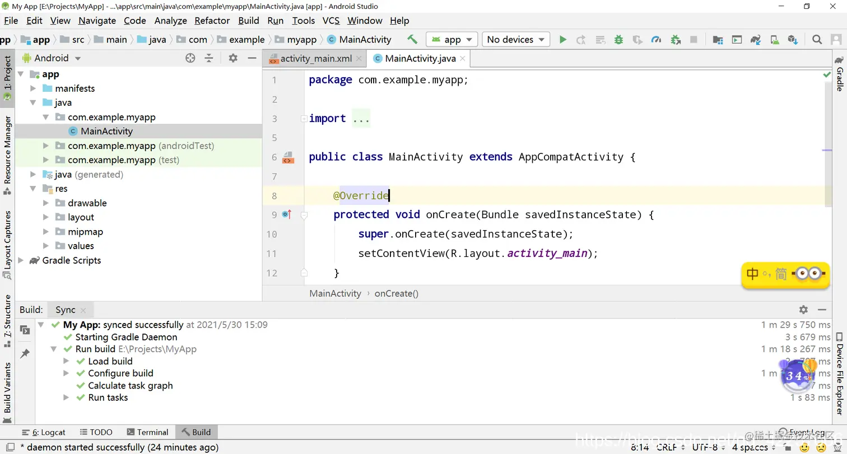This screenshot has width=847, height=454.
Task: Open the No devices dropdown
Action: [x=515, y=40]
